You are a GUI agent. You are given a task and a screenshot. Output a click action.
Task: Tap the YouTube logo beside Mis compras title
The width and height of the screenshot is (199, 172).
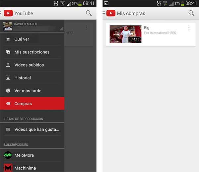(111, 13)
